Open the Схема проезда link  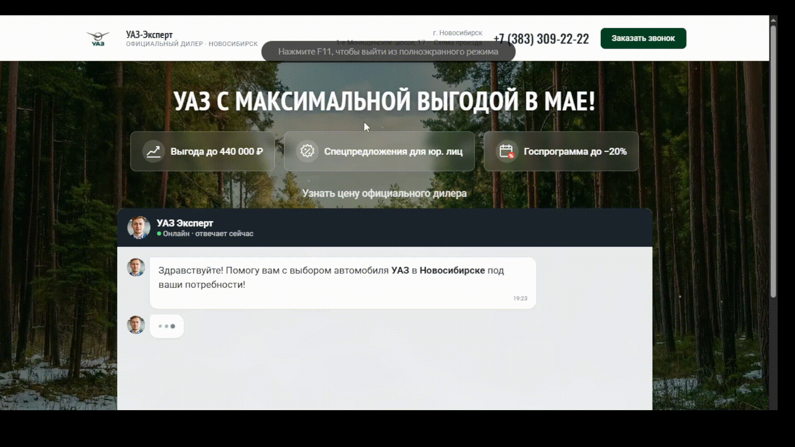click(x=458, y=43)
